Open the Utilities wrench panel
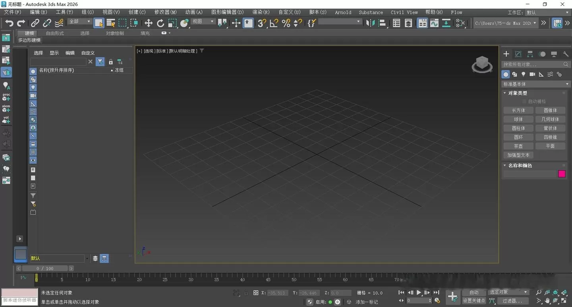Image resolution: width=572 pixels, height=307 pixels. point(566,54)
